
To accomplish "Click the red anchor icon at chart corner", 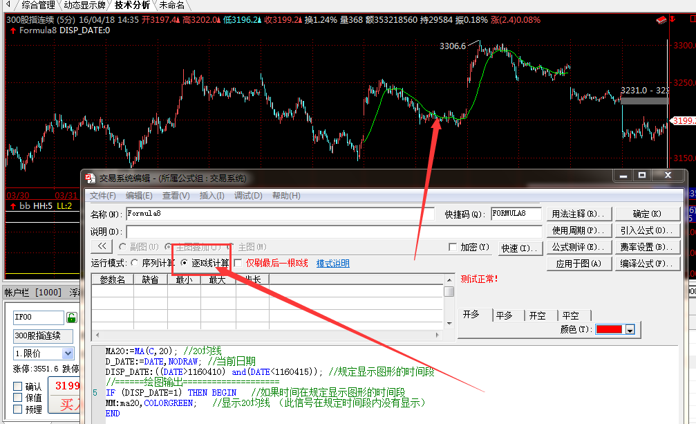I will point(673,19).
